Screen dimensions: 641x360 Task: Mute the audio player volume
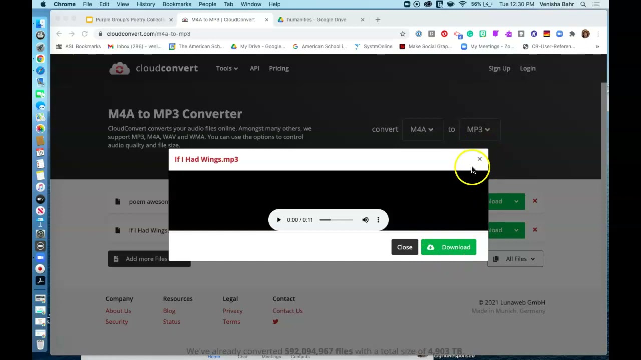click(365, 220)
